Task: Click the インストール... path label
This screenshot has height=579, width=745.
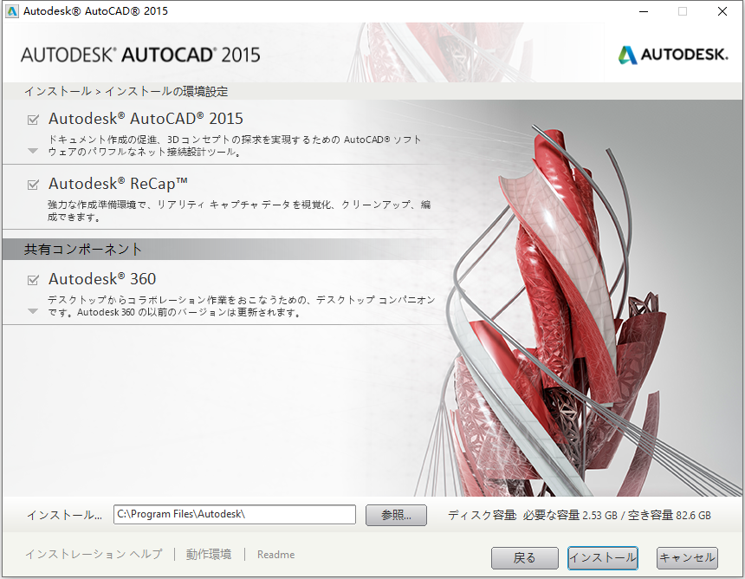Action: [64, 516]
